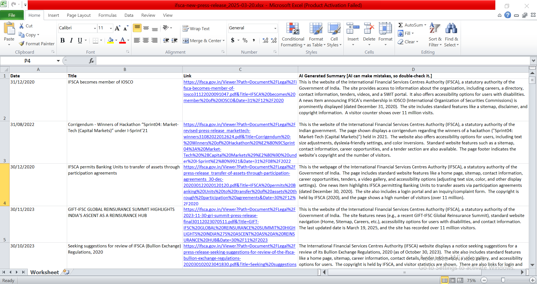Click the zoom slider handle

click(503, 280)
